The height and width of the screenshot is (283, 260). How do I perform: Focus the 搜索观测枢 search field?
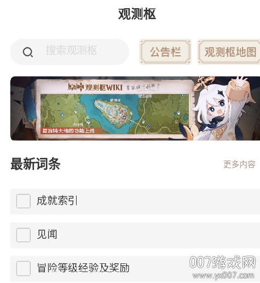tap(70, 52)
